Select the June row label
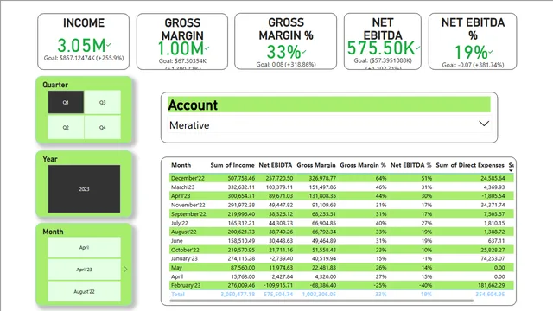553x311 pixels. coord(176,241)
